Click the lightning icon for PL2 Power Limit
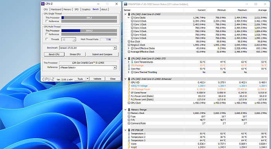 129,99
